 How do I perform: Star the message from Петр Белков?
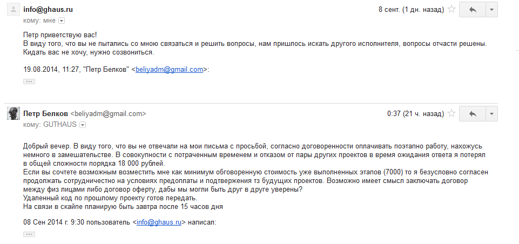click(x=451, y=114)
